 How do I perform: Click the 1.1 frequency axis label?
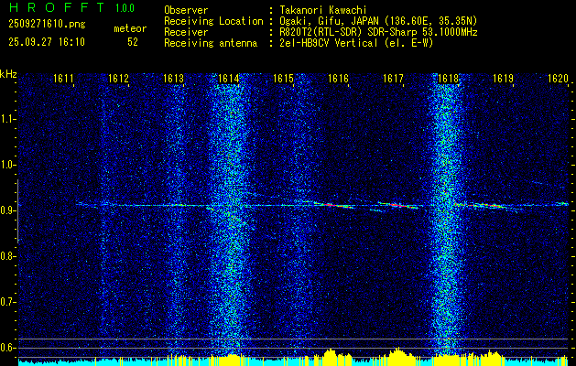[8, 119]
